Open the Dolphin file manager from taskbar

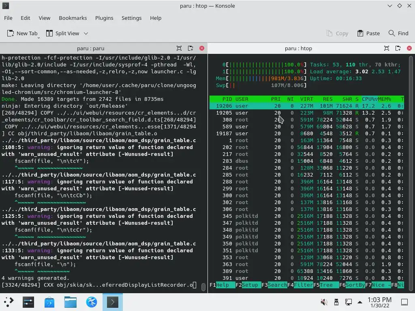71,302
